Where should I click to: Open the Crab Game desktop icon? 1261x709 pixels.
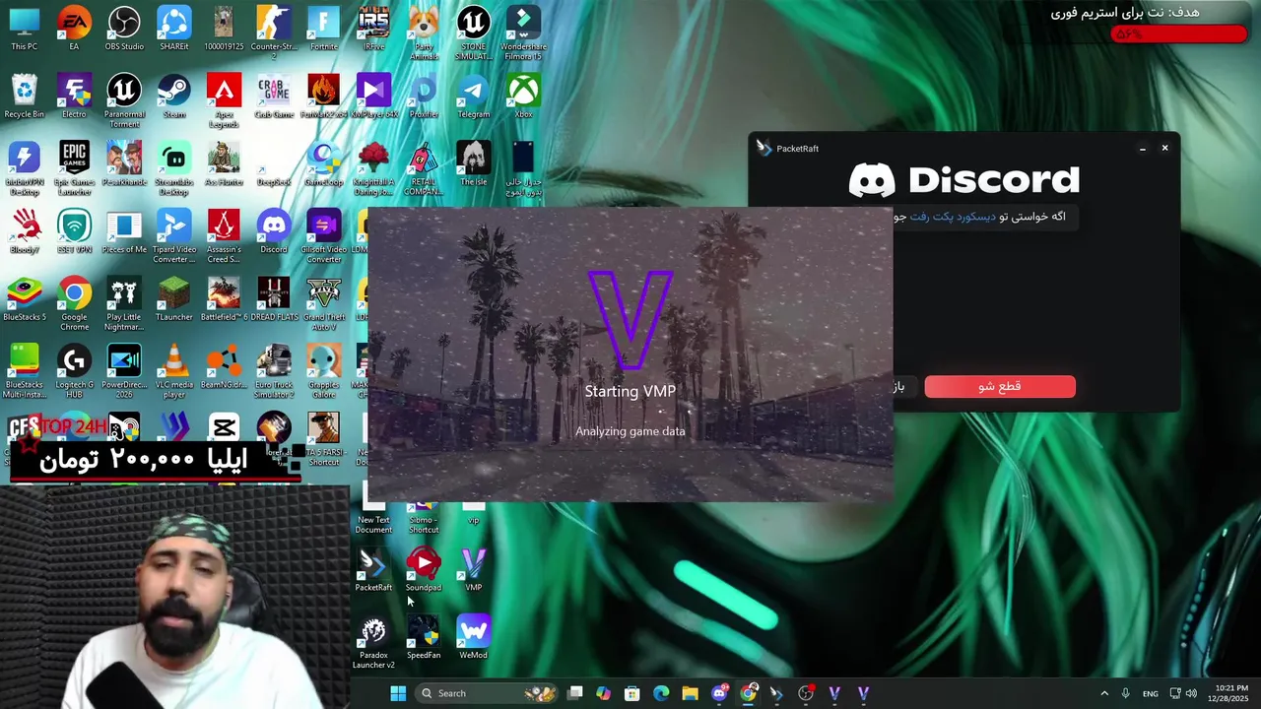(274, 96)
